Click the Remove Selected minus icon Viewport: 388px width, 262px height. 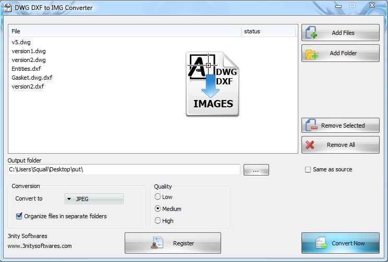[311, 126]
